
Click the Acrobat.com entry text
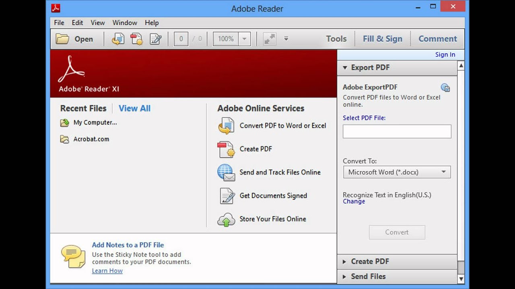91,139
